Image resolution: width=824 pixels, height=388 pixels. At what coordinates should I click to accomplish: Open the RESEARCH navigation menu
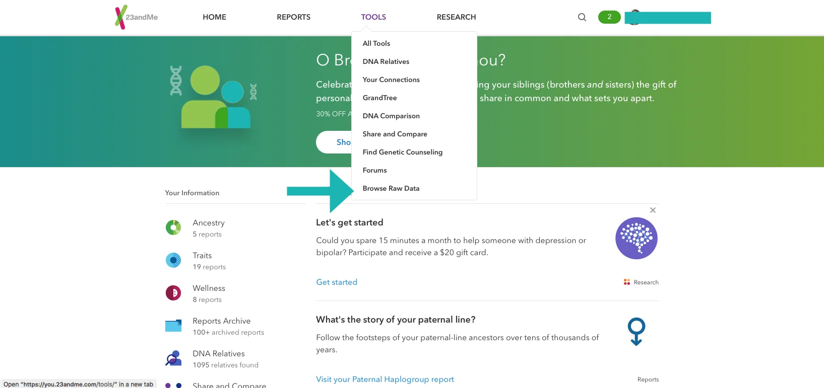coord(456,17)
